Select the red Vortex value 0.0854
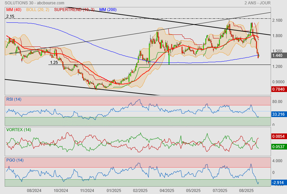287x194 pixels. click(x=278, y=136)
